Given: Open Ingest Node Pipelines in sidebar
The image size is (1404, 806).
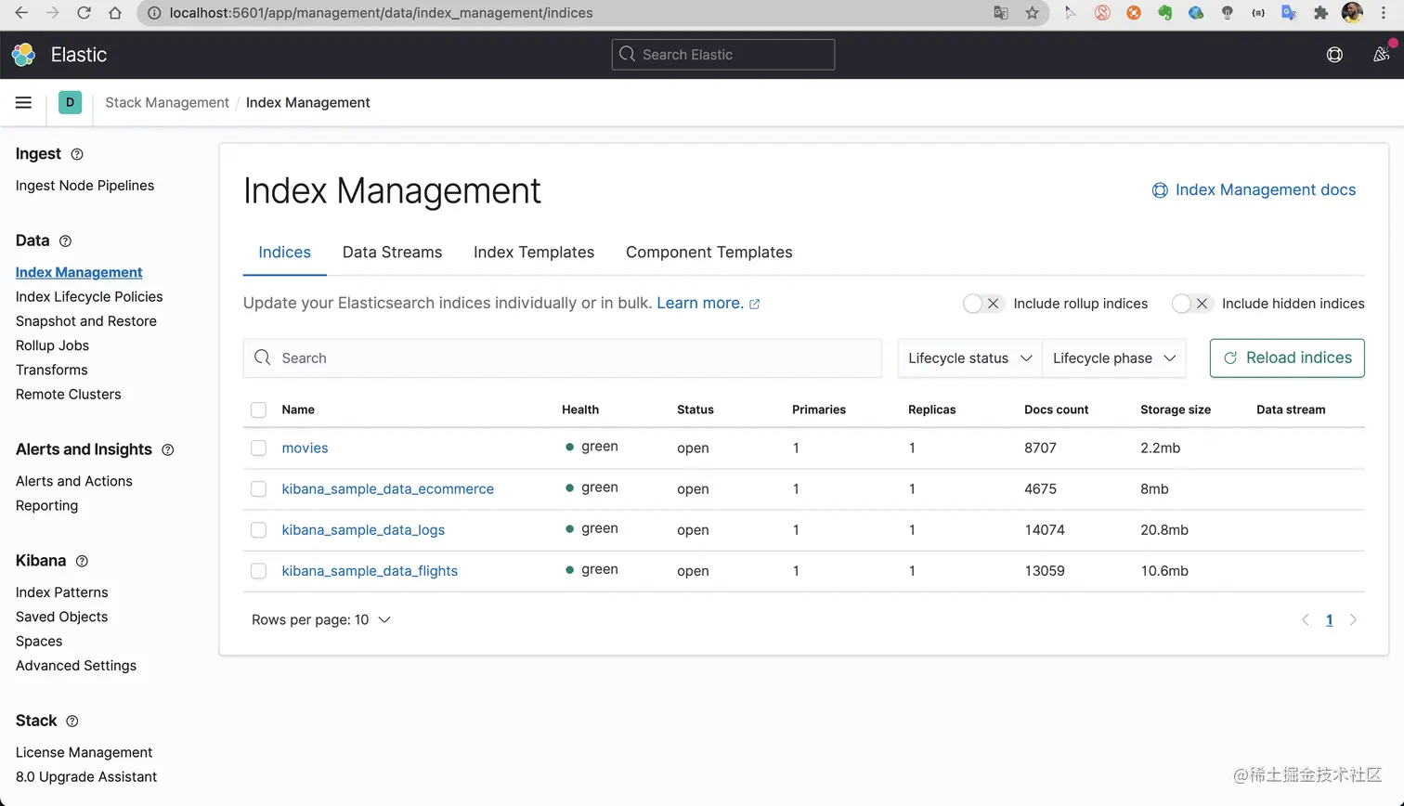Looking at the screenshot, I should tap(84, 186).
